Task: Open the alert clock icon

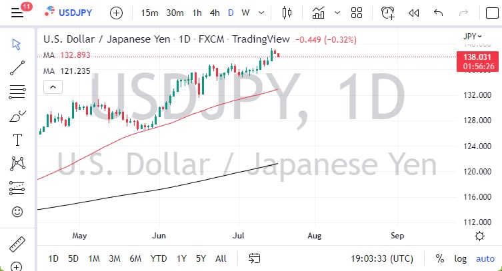Action: coord(387,13)
